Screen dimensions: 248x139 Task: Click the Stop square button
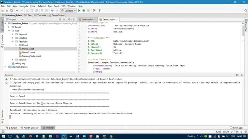(88, 10)
